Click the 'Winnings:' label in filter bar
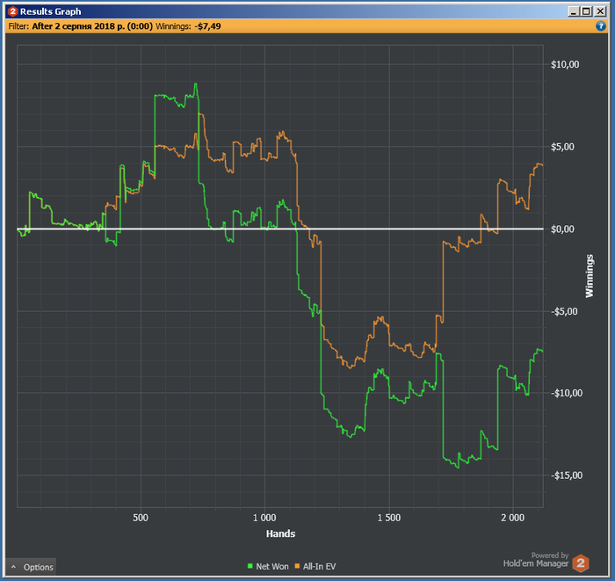The image size is (615, 581). pos(173,26)
